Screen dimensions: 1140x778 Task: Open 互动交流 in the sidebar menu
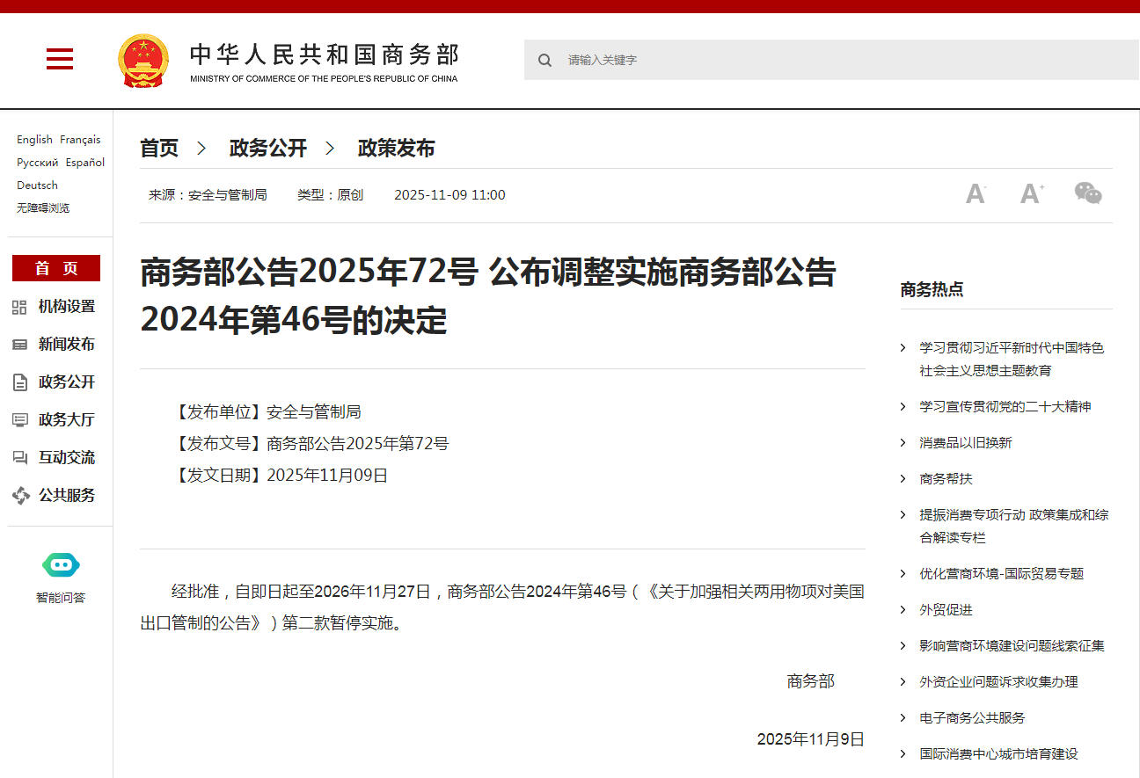coord(66,458)
